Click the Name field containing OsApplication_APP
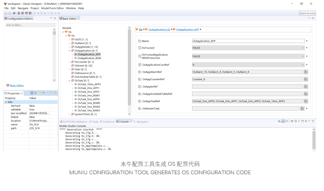324x191 pixels. click(x=248, y=41)
